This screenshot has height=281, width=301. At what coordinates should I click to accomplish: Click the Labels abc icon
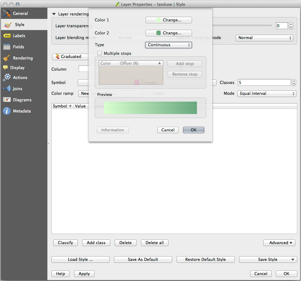tap(7, 36)
